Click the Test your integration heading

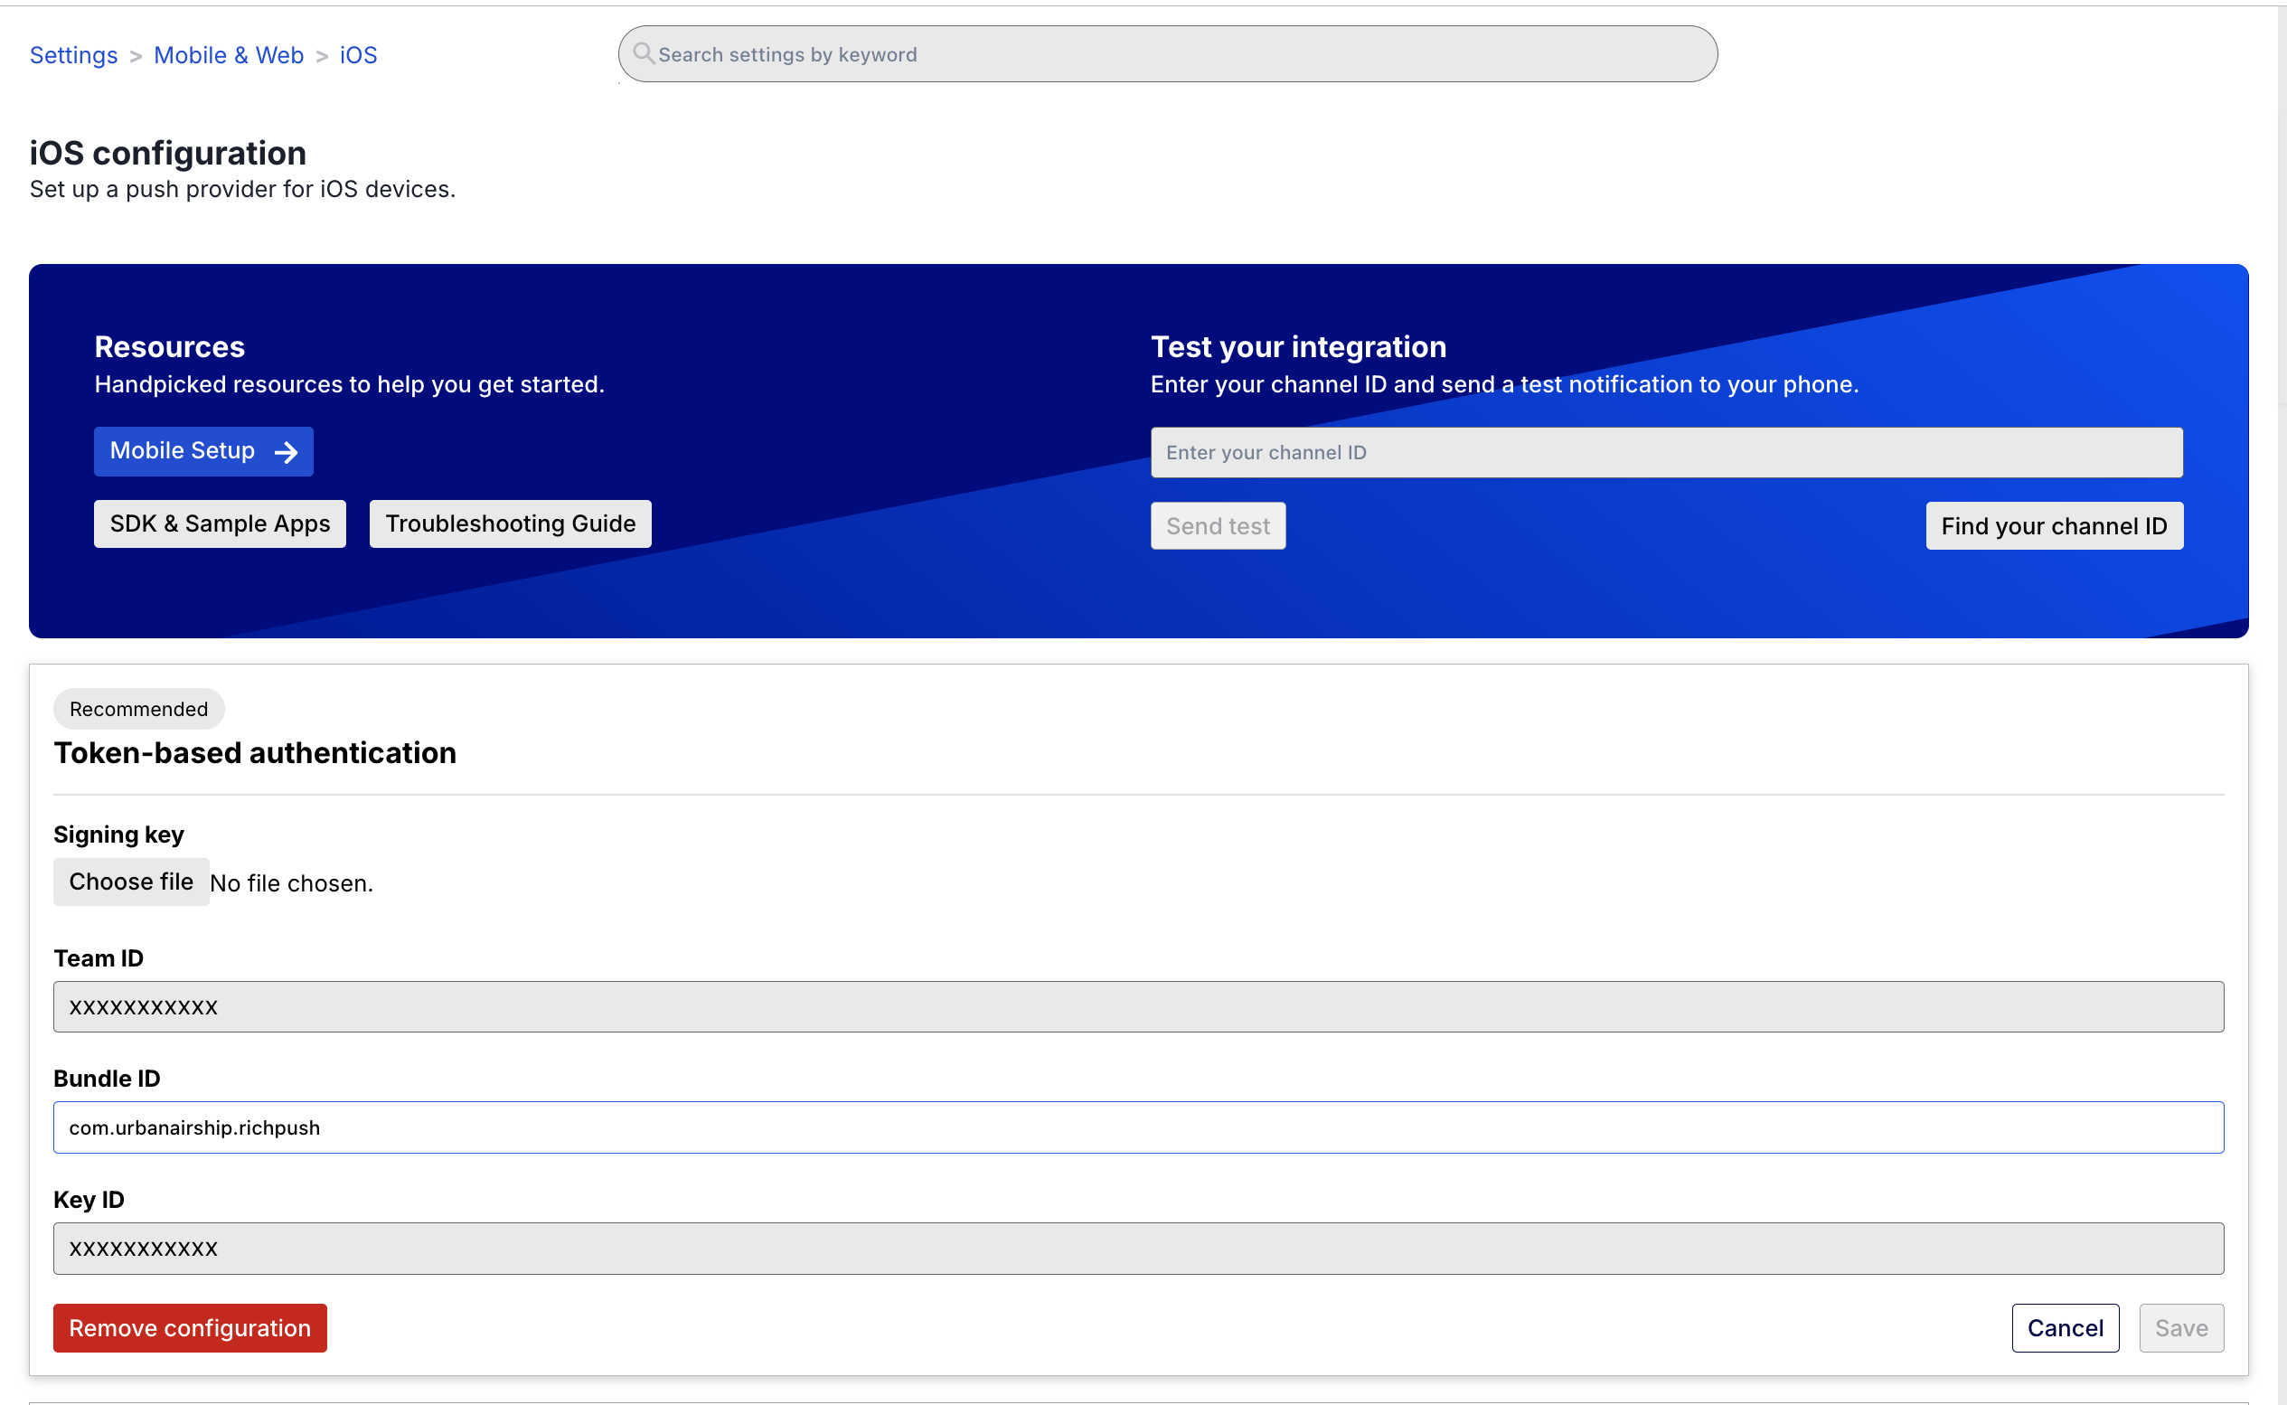1299,346
